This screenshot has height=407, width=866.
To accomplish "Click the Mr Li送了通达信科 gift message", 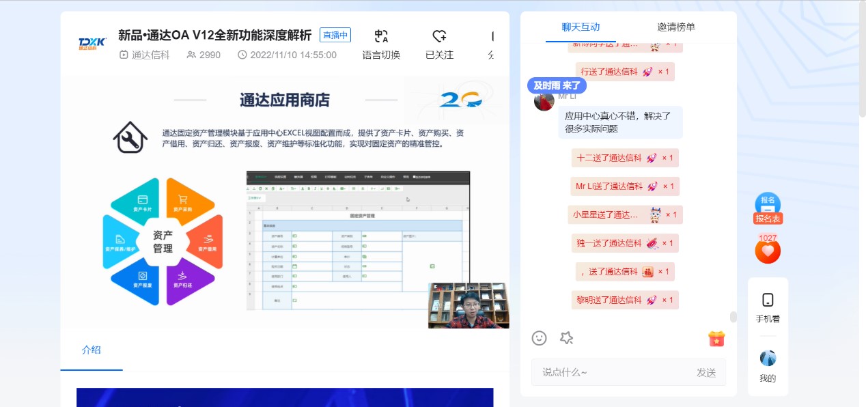I will pos(625,186).
